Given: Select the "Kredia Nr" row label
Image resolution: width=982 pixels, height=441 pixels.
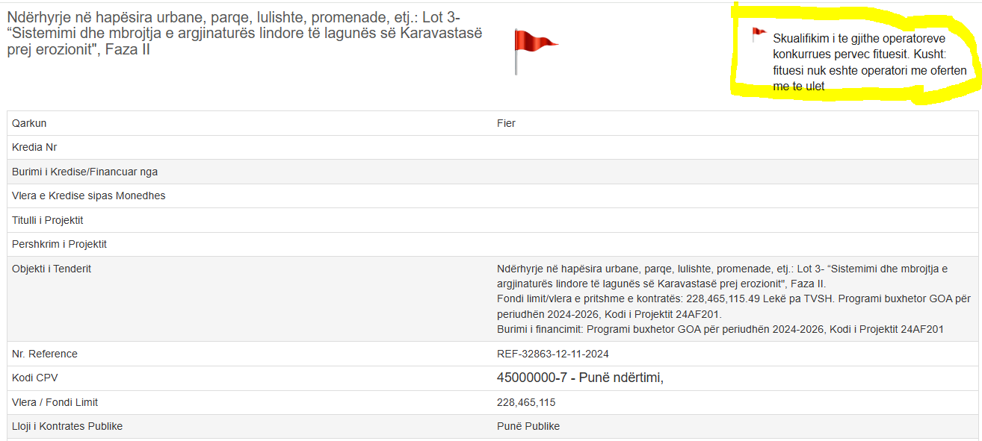Looking at the screenshot, I should pyautogui.click(x=34, y=148).
